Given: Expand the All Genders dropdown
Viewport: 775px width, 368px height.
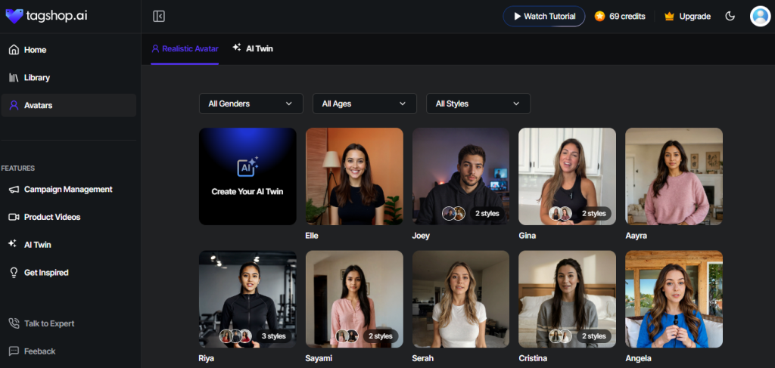Looking at the screenshot, I should click(251, 104).
